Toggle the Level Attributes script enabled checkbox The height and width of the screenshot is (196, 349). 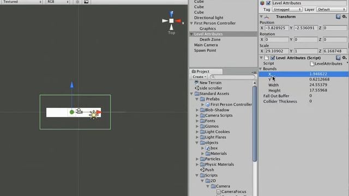point(273,58)
